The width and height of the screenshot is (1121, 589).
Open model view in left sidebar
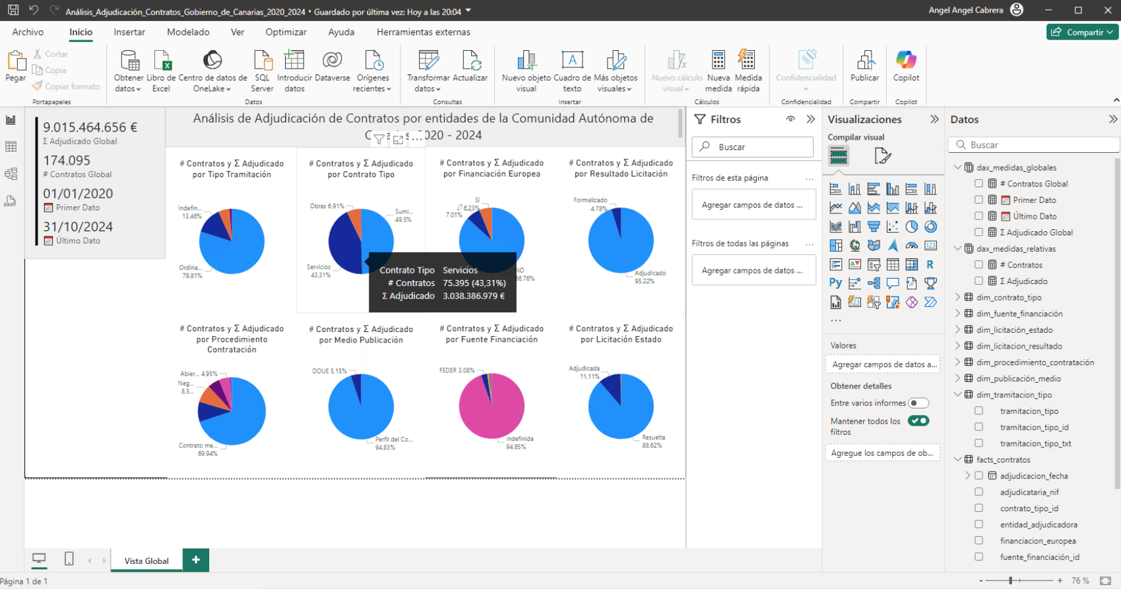coord(11,174)
